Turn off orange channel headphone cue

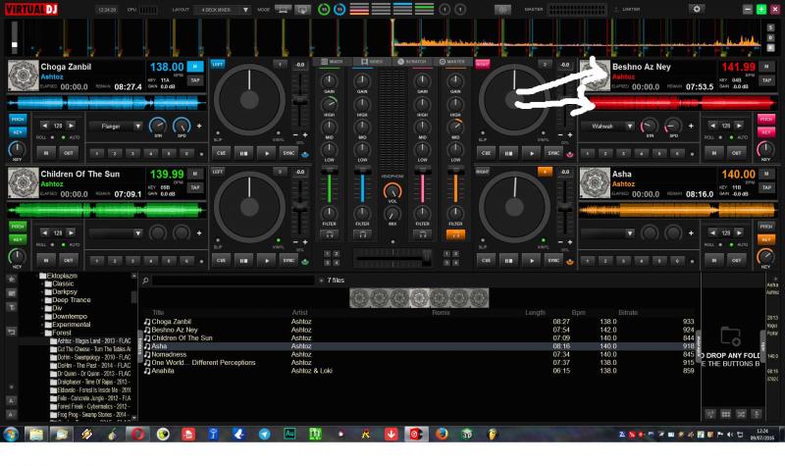[x=455, y=234]
